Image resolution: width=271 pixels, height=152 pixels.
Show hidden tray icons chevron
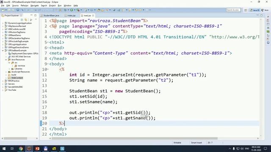click(x=230, y=149)
